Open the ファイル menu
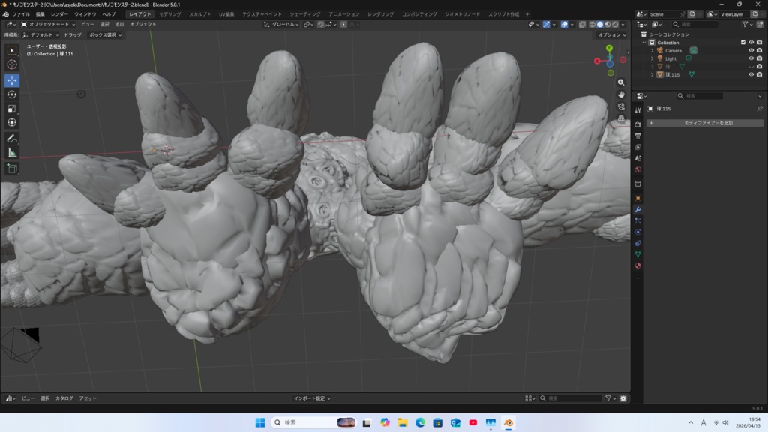The height and width of the screenshot is (432, 768). point(21,14)
